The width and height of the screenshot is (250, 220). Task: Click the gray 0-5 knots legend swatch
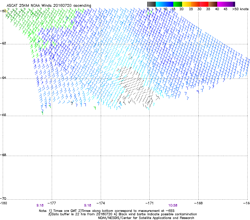coord(151,4)
